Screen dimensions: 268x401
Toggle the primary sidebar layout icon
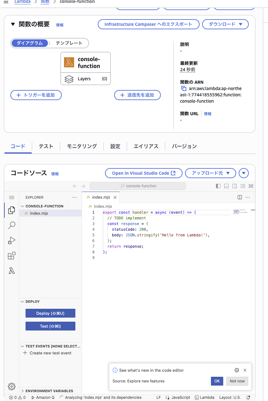click(x=218, y=186)
